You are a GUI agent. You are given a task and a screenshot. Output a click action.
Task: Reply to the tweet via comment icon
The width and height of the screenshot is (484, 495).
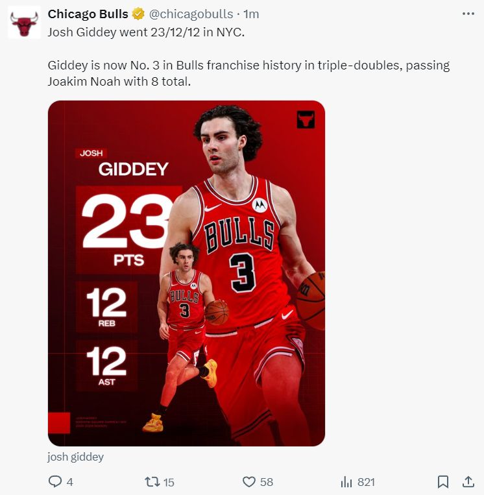[x=55, y=482]
